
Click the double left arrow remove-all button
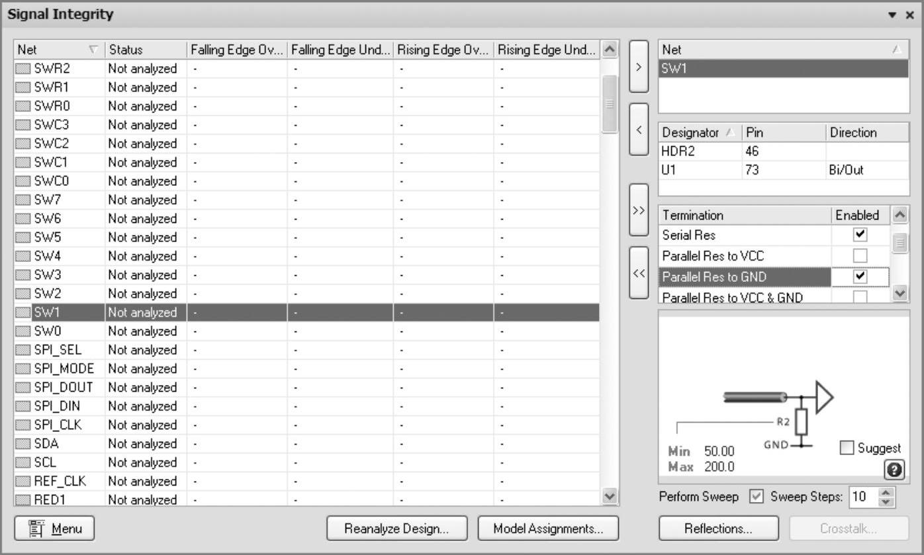coord(639,273)
